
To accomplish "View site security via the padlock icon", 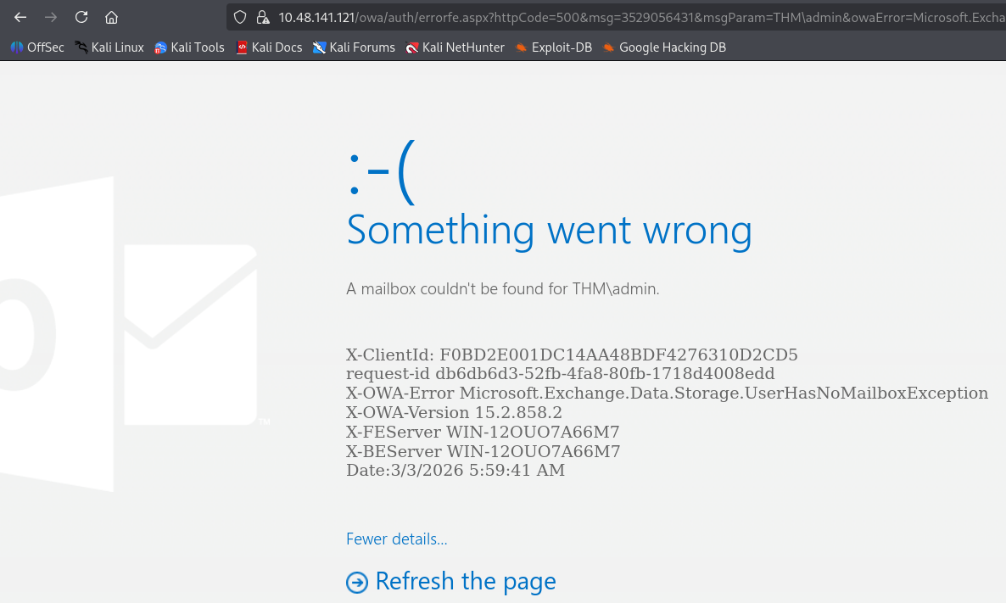I will click(x=263, y=17).
